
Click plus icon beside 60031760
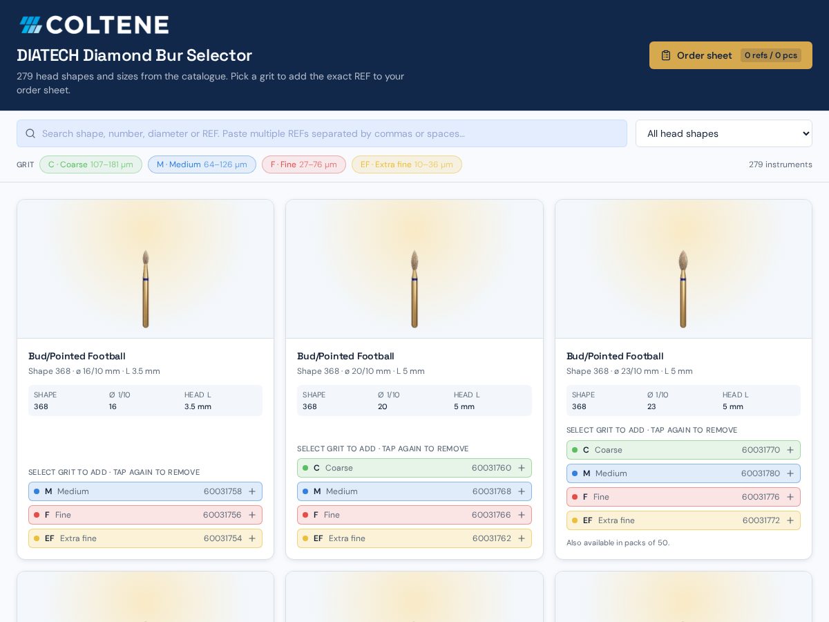click(x=522, y=468)
